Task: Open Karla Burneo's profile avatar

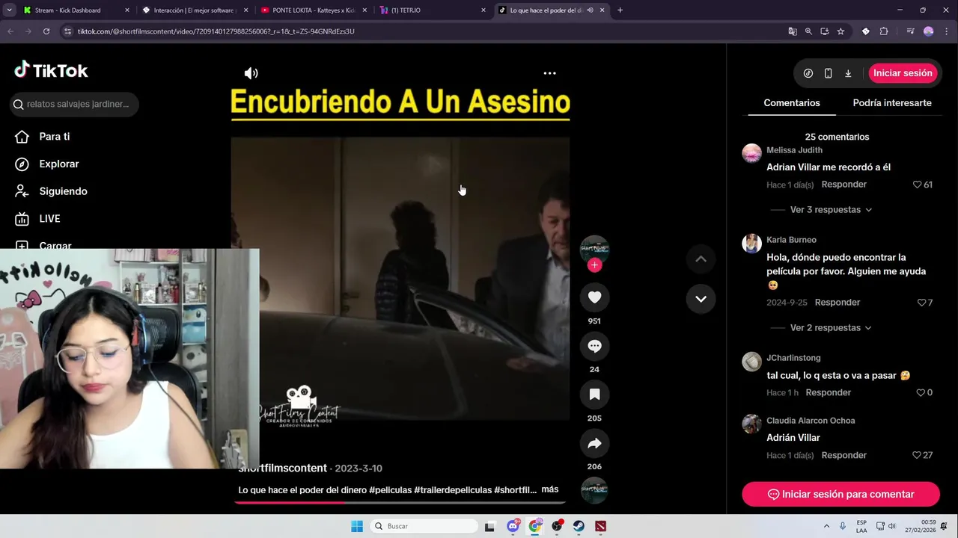Action: coord(751,243)
